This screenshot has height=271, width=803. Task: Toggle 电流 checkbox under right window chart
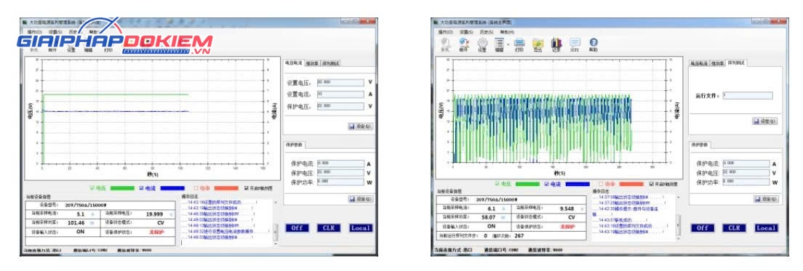(x=546, y=184)
